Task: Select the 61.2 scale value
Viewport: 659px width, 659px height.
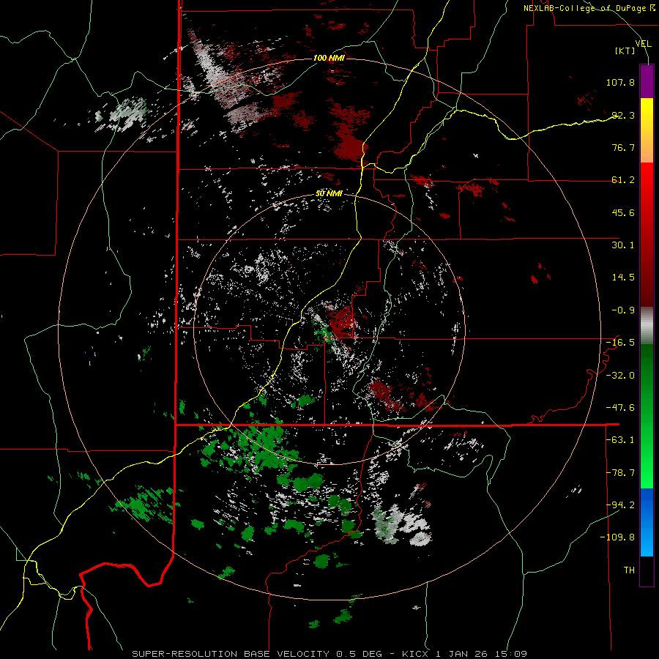Action: pyautogui.click(x=623, y=180)
